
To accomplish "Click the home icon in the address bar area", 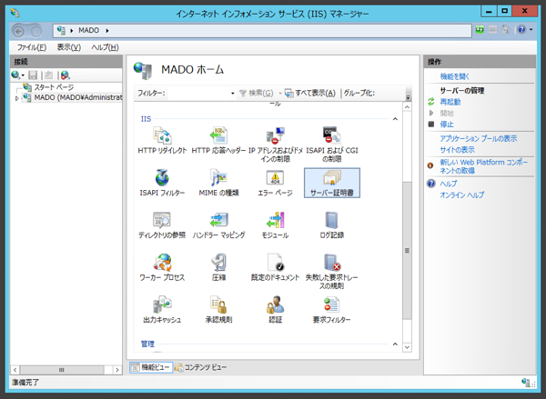I will coord(506,30).
